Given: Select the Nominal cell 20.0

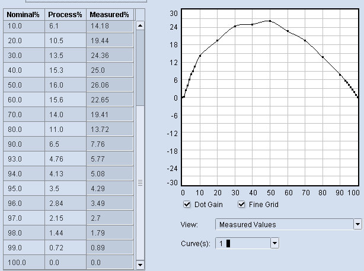Looking at the screenshot, I should [24, 41].
